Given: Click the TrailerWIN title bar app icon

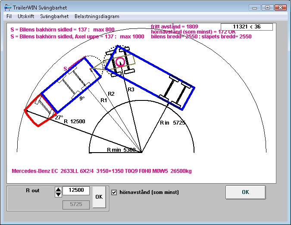Looking at the screenshot, I should pyautogui.click(x=7, y=7).
